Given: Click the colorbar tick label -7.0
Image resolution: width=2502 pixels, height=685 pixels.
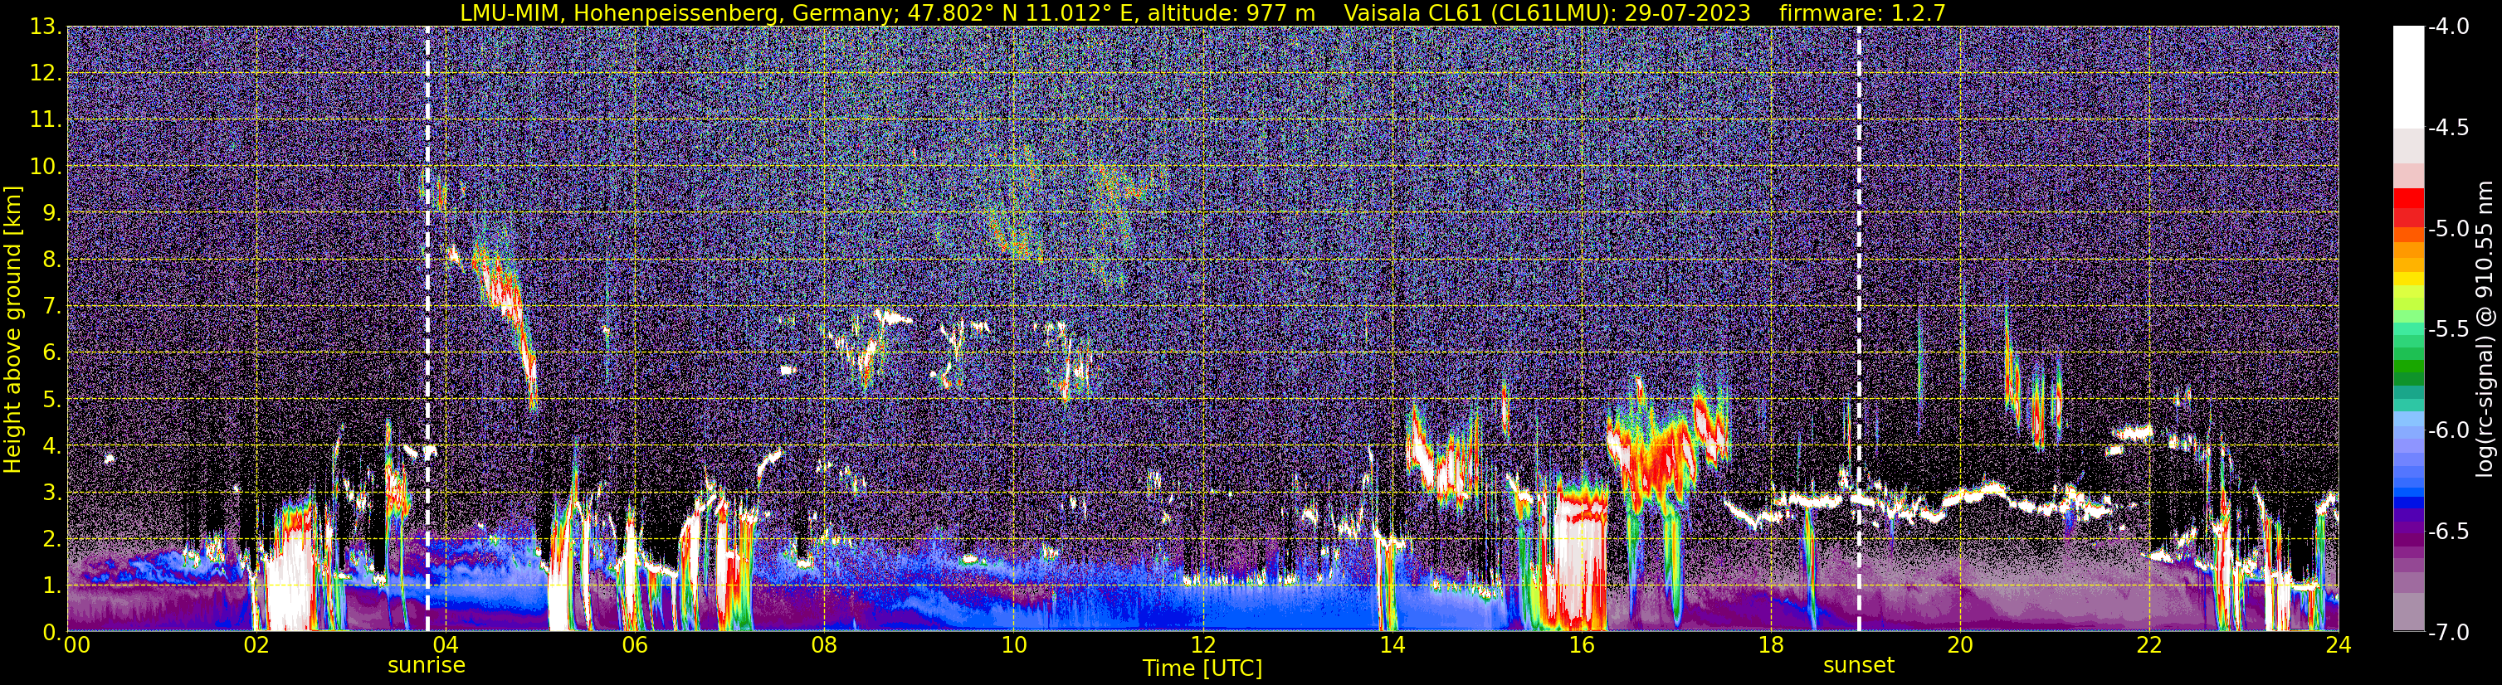Looking at the screenshot, I should pyautogui.click(x=2449, y=633).
